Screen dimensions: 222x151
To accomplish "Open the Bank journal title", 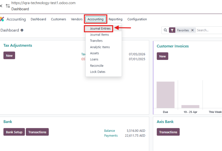I will (x=8, y=122).
